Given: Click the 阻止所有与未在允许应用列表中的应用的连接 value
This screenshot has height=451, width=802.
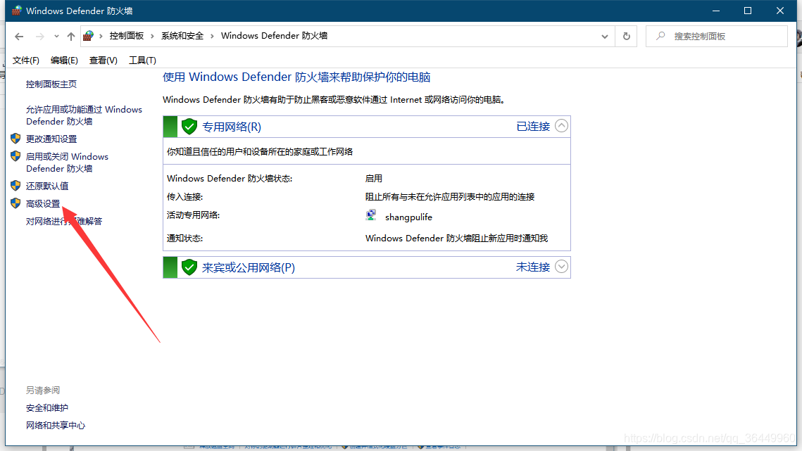Looking at the screenshot, I should tap(450, 197).
